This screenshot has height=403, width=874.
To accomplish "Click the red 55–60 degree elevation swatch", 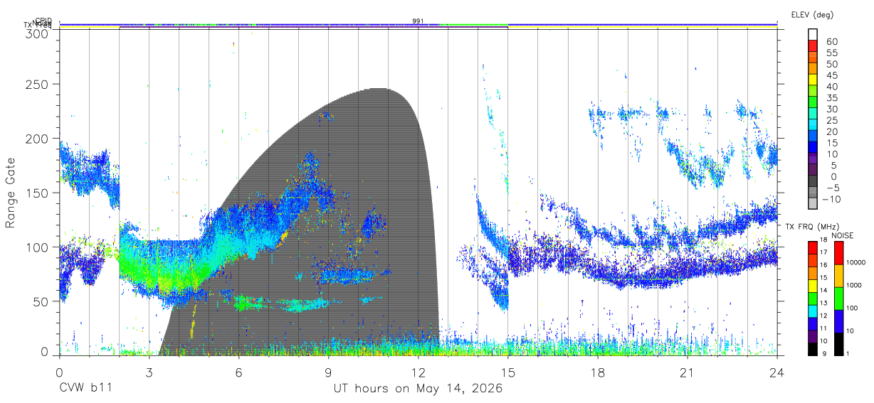I will coord(813,46).
